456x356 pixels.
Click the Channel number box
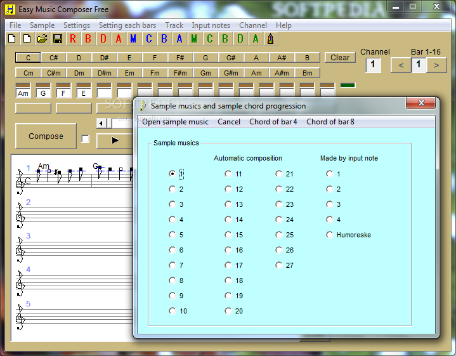(373, 65)
